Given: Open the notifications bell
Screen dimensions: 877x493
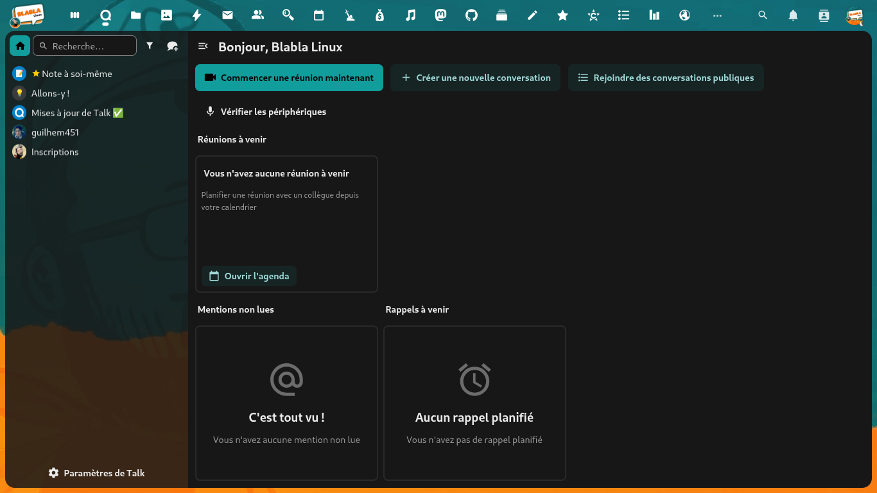Looking at the screenshot, I should pos(794,15).
